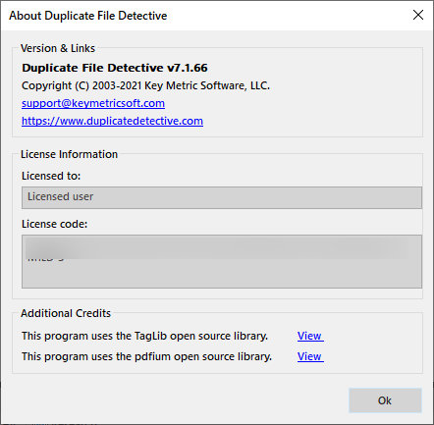
Task: Close the About Duplicate File Detective dialog
Action: pos(418,15)
